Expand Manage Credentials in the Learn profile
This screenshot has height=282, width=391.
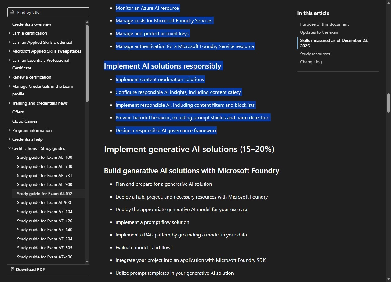[9, 86]
